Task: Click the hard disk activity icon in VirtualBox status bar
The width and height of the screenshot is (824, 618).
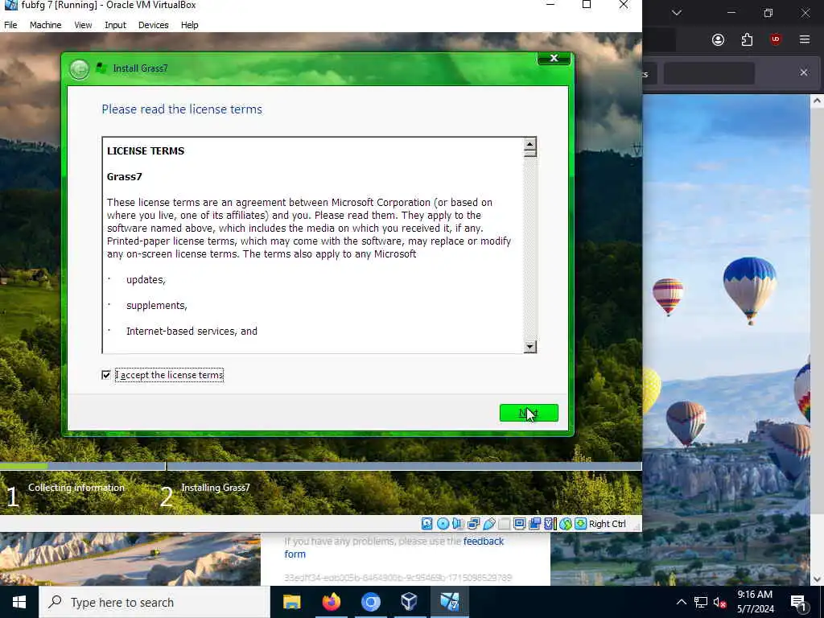Action: 426,523
